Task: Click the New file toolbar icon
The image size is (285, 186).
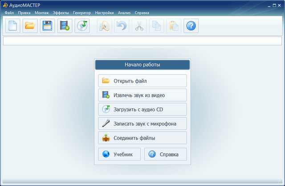Action: (12, 26)
